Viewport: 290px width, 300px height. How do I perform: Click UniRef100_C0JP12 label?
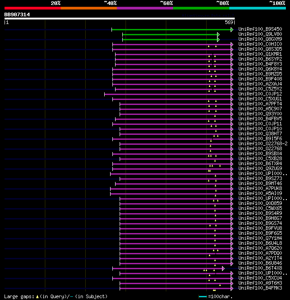pos(260,94)
